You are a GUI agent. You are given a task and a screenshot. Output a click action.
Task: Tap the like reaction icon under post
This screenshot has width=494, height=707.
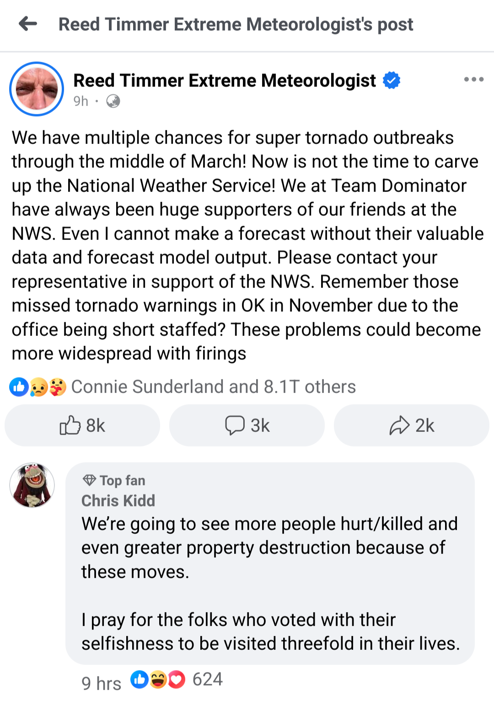click(19, 387)
